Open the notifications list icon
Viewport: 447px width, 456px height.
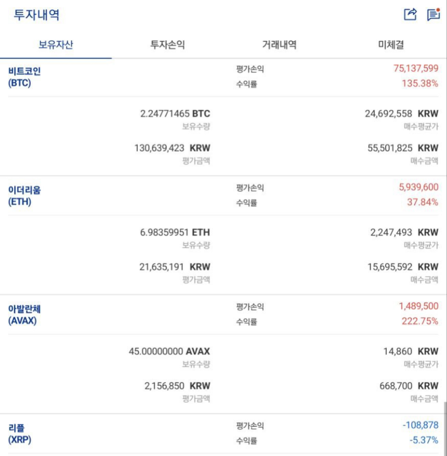[x=433, y=14]
